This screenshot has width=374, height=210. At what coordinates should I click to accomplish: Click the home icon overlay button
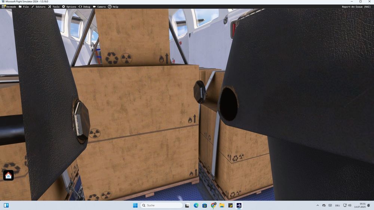(8, 175)
